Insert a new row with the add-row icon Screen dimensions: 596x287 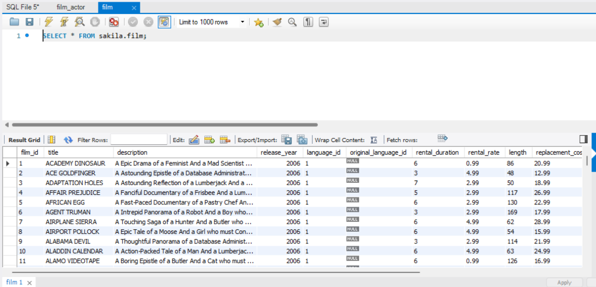pyautogui.click(x=210, y=140)
